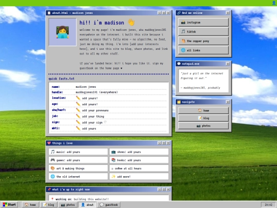Switch to the blog taskbar tab

[x=49, y=204]
